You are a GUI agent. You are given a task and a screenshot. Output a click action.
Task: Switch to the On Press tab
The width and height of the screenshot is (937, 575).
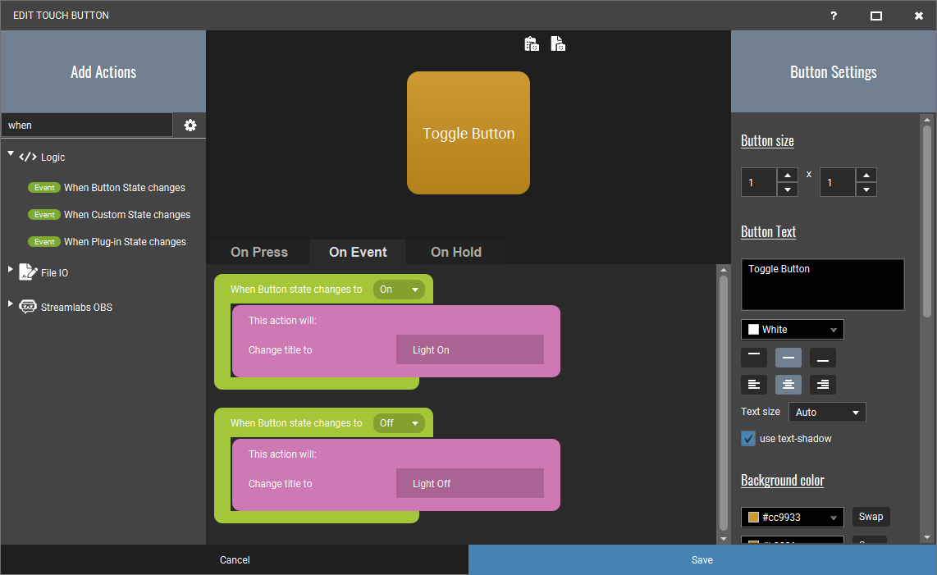(258, 253)
